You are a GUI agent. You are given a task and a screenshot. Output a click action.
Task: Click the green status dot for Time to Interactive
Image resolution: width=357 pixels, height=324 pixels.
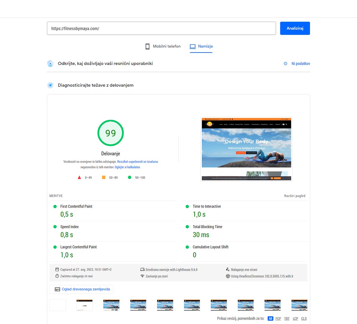(x=187, y=206)
